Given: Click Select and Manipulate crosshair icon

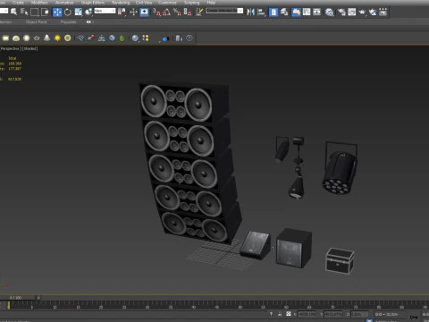Looking at the screenshot, I should tap(133, 12).
